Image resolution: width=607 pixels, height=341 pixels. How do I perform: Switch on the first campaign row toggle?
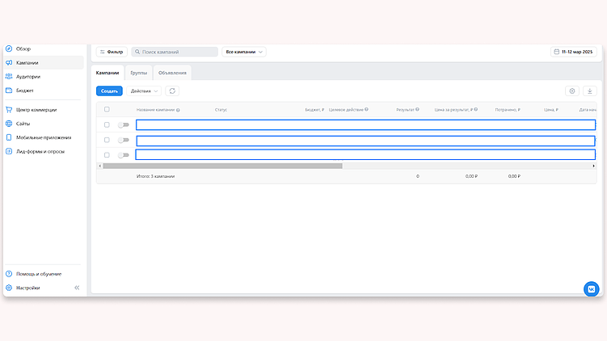point(124,125)
